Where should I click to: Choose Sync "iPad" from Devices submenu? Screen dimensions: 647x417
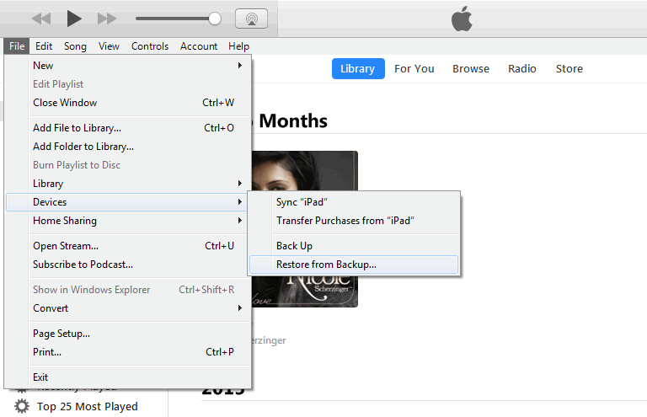302,202
